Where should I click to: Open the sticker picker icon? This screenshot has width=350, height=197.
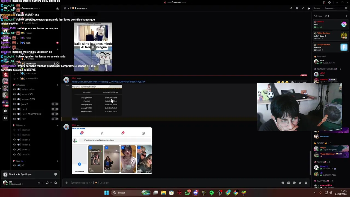(x=294, y=183)
